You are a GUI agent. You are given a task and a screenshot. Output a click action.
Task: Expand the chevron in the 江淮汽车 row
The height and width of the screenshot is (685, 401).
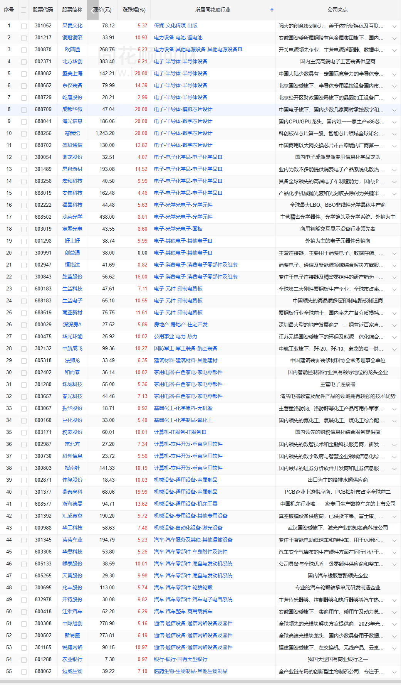pyautogui.click(x=394, y=612)
